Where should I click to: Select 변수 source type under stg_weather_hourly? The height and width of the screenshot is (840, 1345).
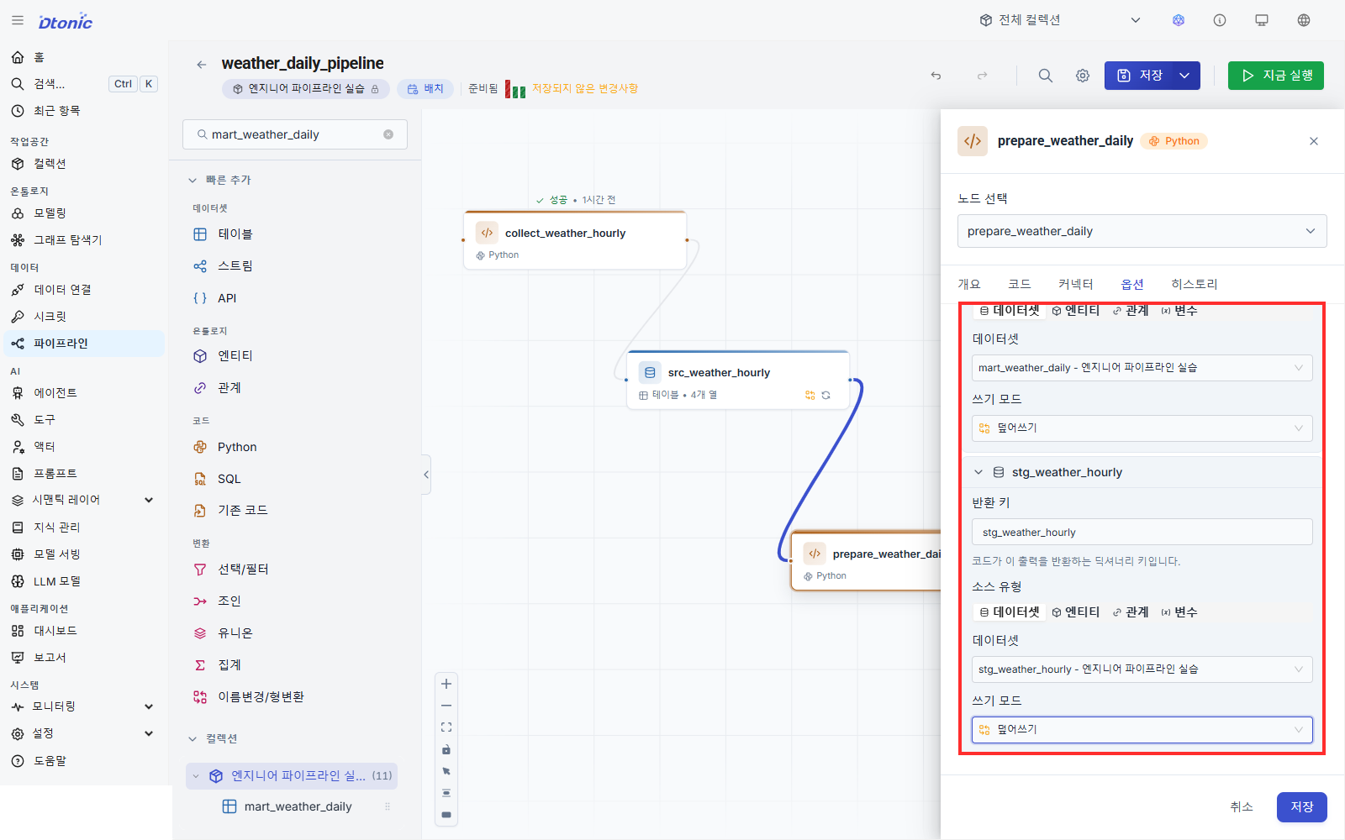click(x=1179, y=612)
